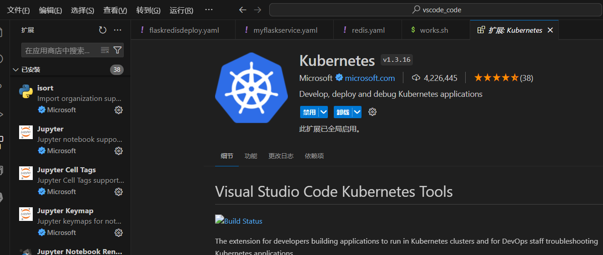Screen dimensions: 603x255
Task: Click the 卸载 uninstall button
Action: click(x=343, y=112)
